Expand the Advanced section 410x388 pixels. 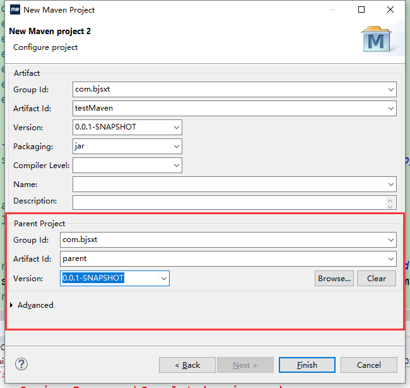(11, 305)
